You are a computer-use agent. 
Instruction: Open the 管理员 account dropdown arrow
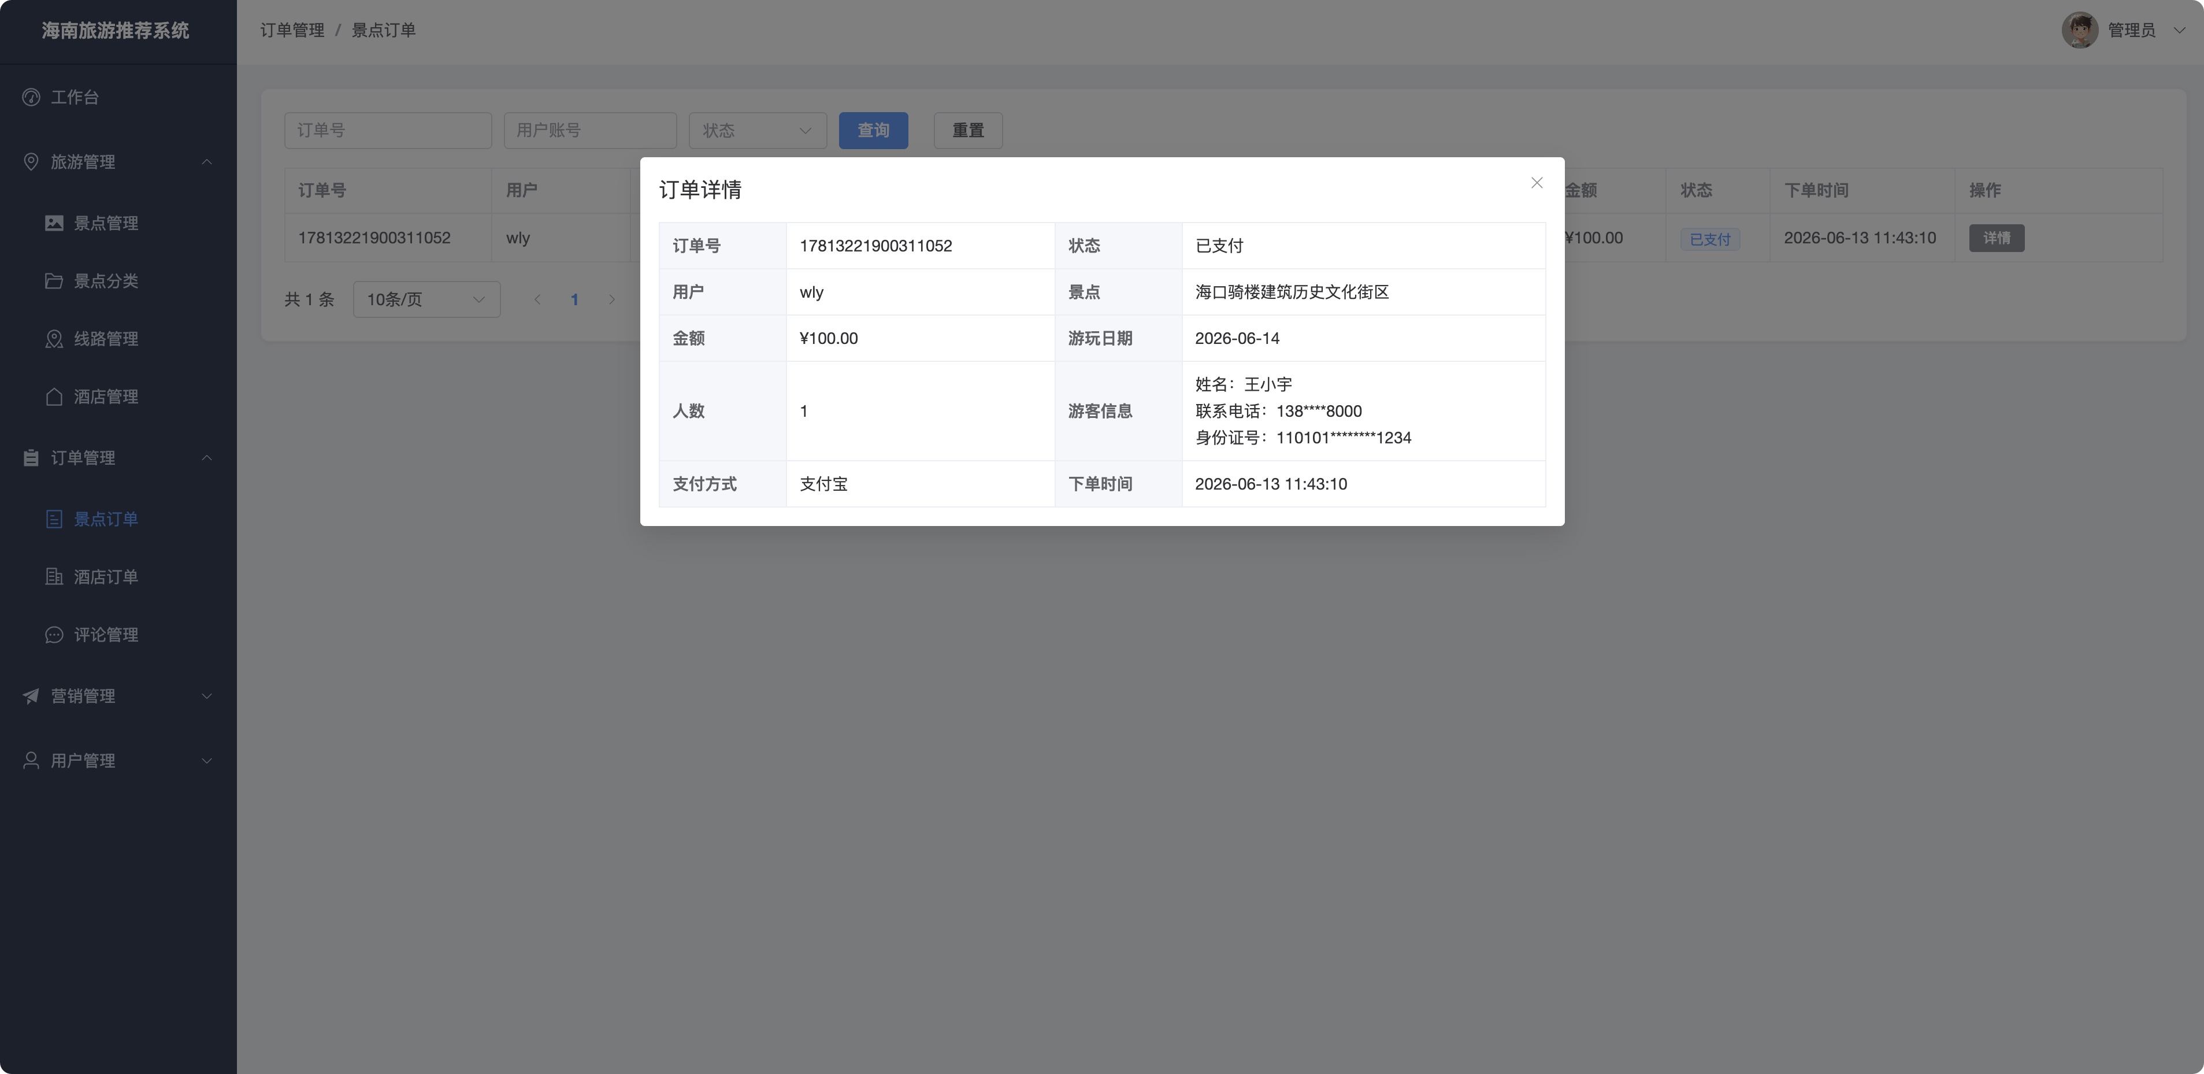click(x=2179, y=30)
